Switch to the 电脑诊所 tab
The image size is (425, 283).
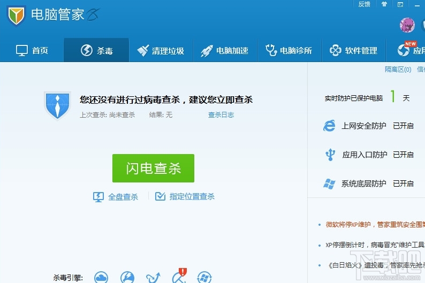289,50
